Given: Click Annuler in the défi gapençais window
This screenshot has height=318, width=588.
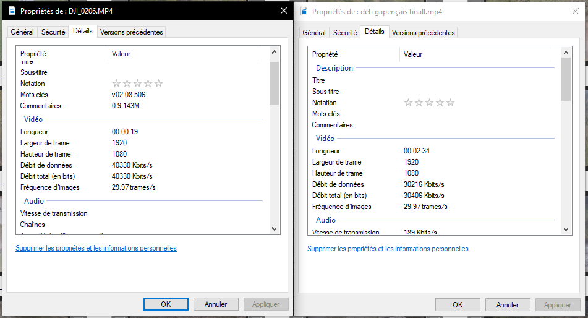Looking at the screenshot, I should [508, 305].
